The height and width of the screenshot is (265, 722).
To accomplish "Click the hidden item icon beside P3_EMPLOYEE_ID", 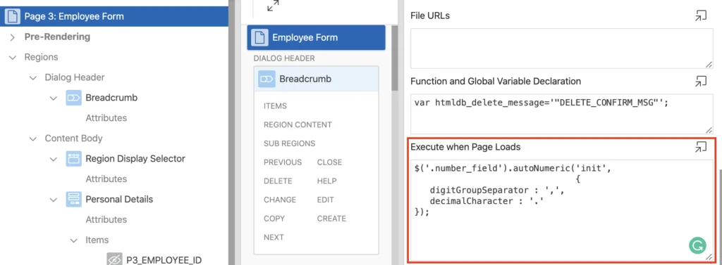I will pyautogui.click(x=114, y=260).
